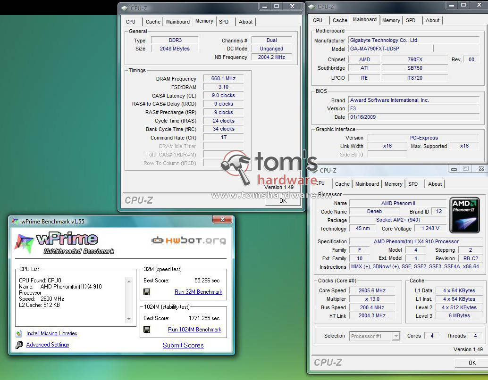Open Cache tab in the CPU-Z processor window
This screenshot has height=380, width=488.
click(x=342, y=184)
